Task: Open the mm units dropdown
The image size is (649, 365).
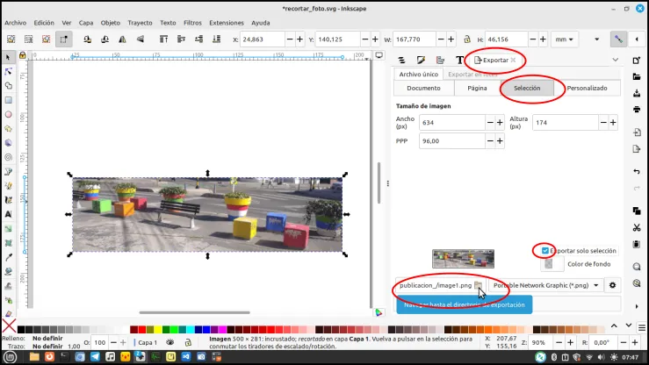Action: (564, 39)
